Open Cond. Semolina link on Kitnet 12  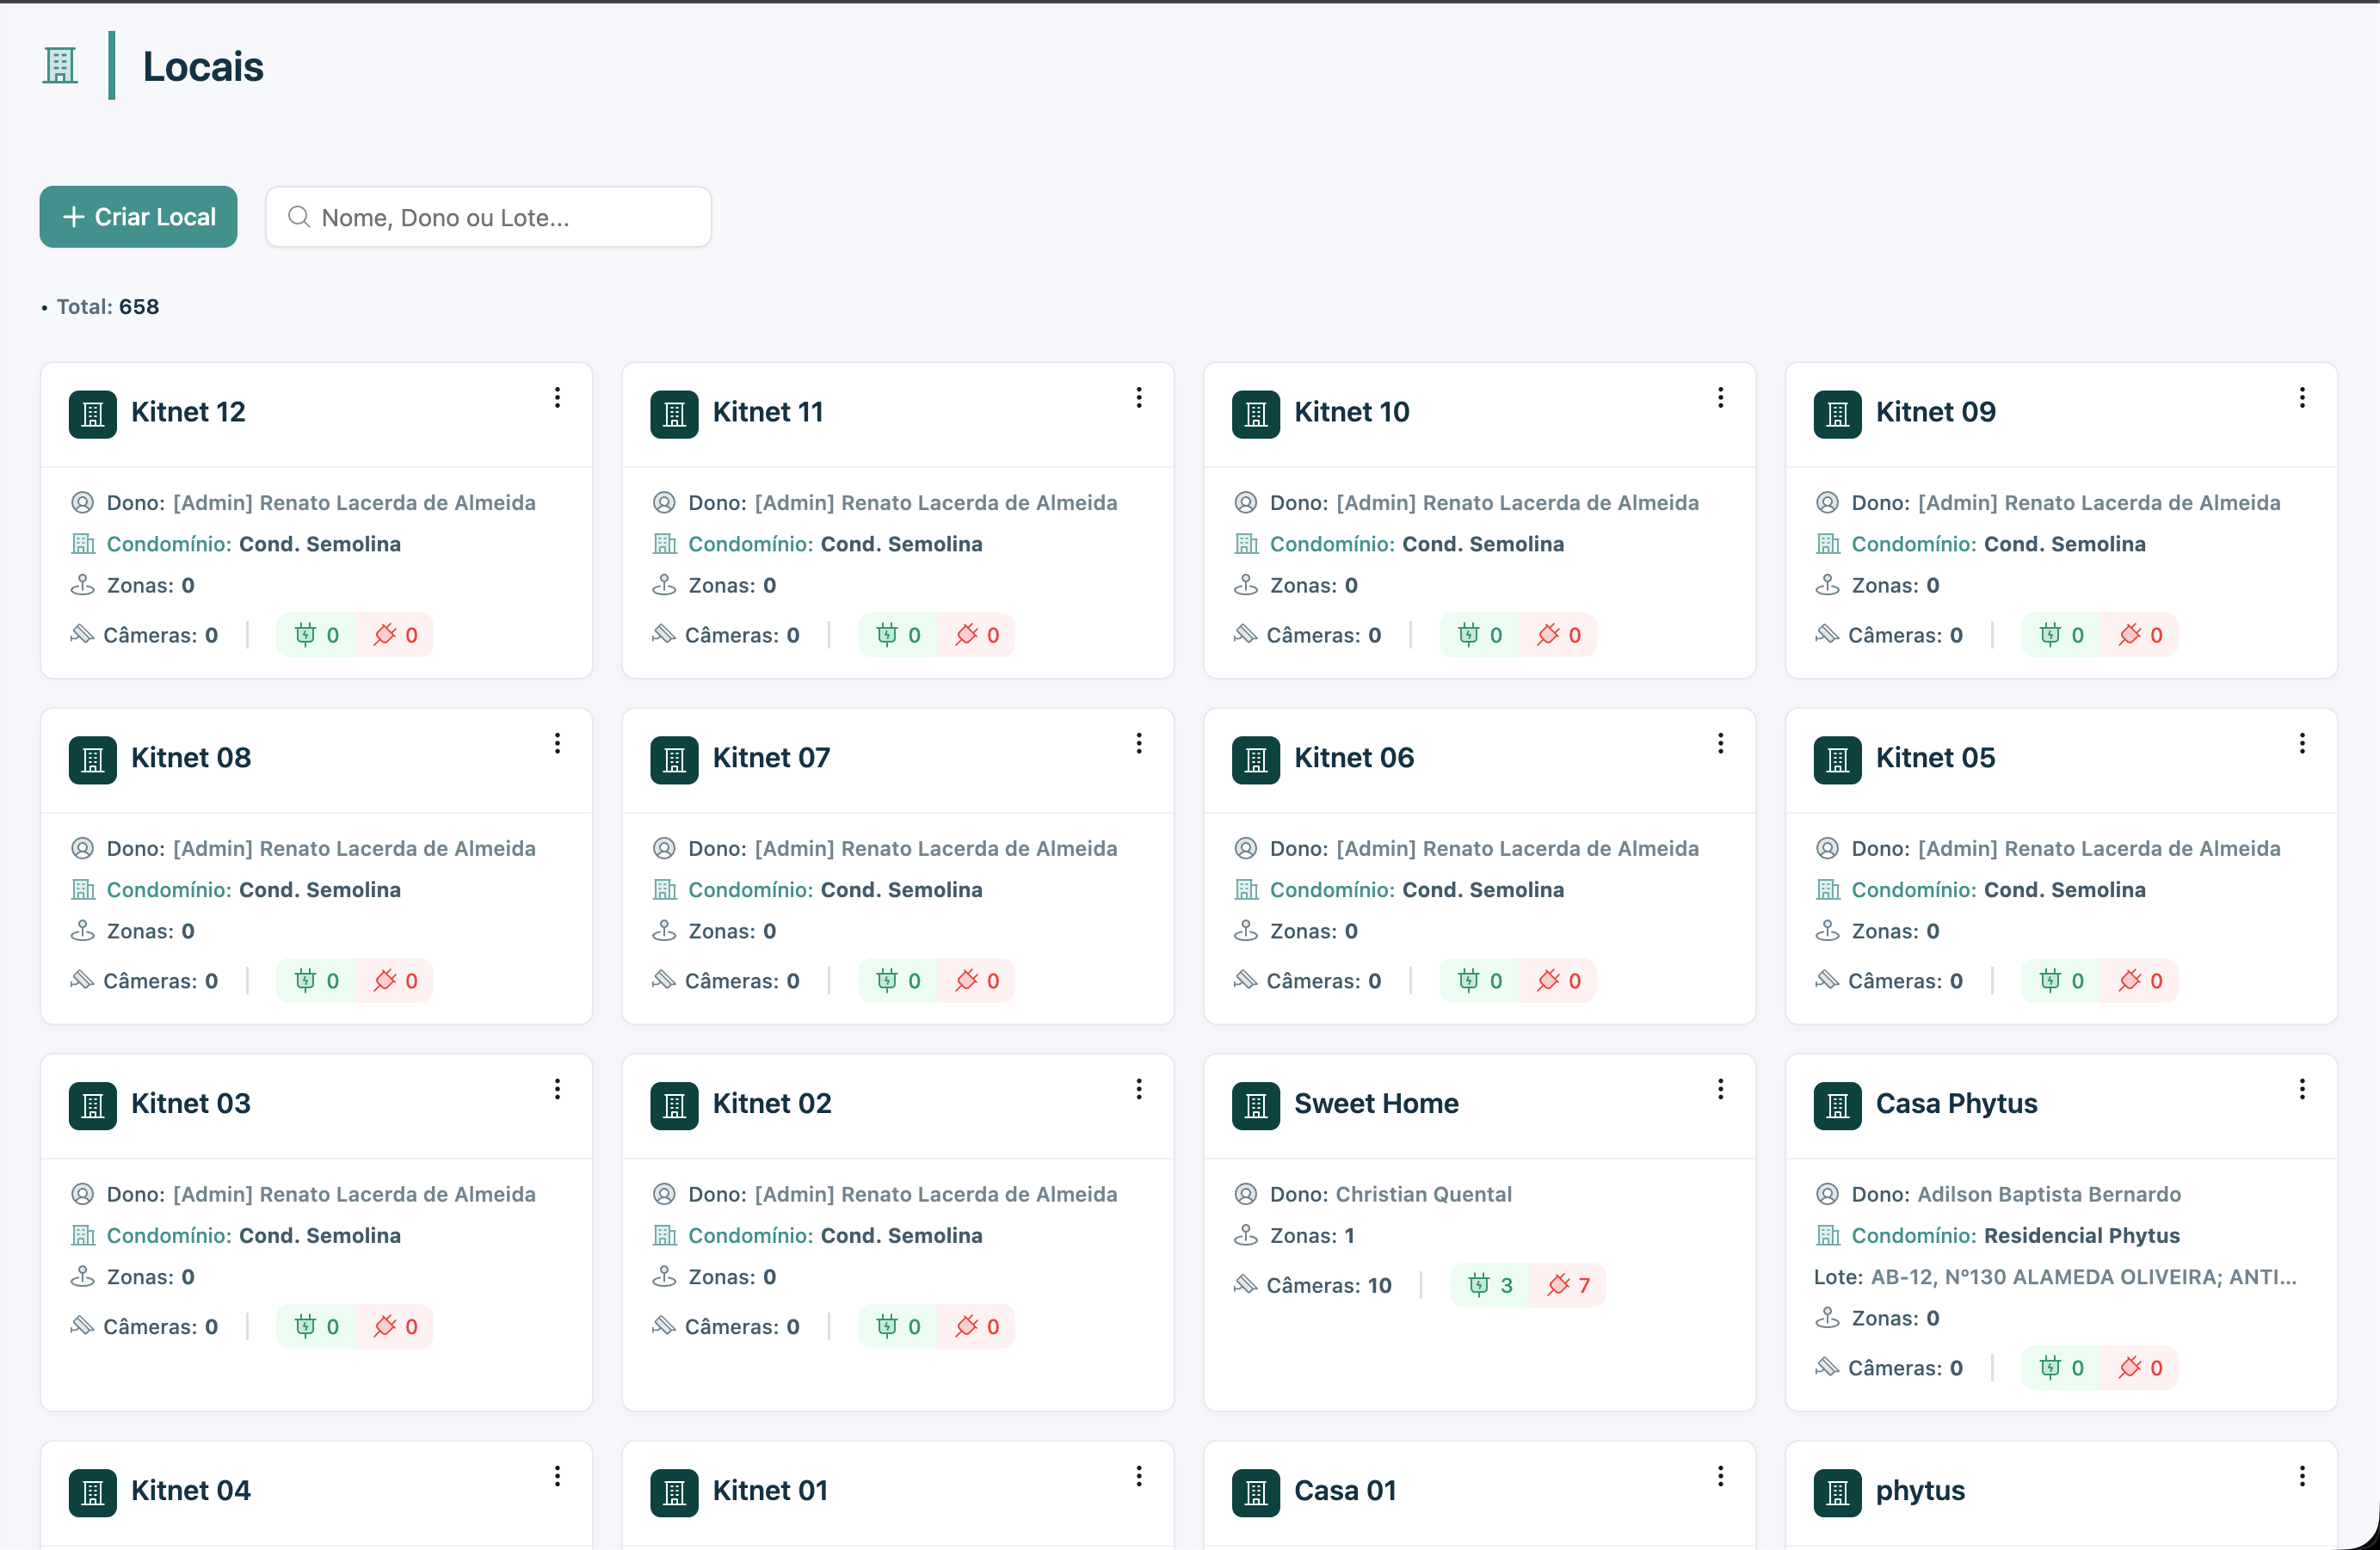tap(320, 544)
